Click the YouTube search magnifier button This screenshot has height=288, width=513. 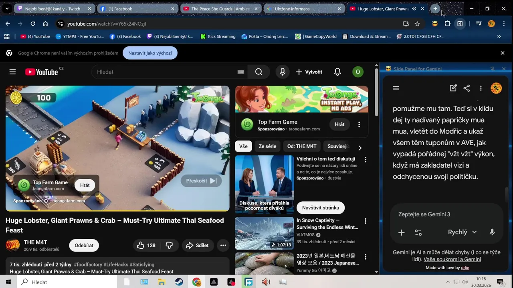[259, 72]
